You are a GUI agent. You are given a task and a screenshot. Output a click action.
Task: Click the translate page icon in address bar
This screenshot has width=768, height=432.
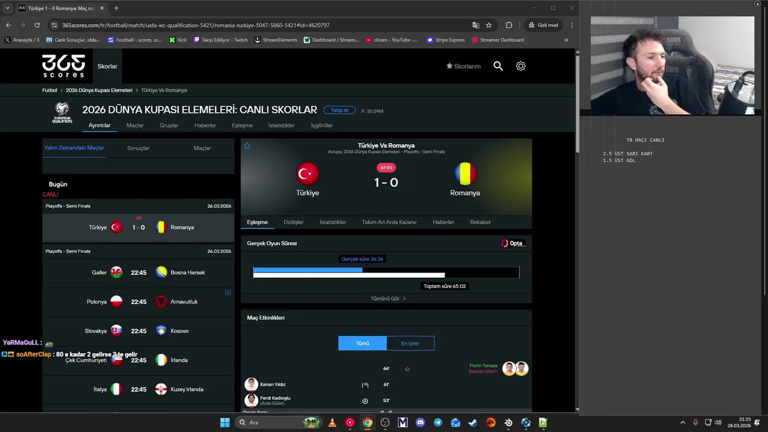[x=476, y=25]
